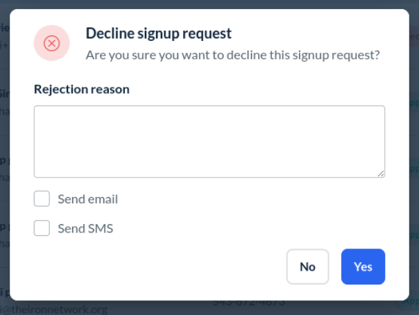This screenshot has width=419, height=315.
Task: Click the "Send SMS" label text
Action: [x=85, y=228]
